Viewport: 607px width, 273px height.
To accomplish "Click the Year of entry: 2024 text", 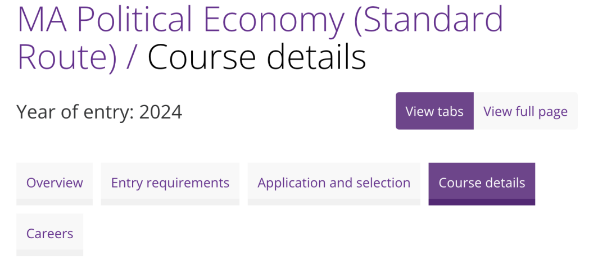I will click(x=99, y=112).
